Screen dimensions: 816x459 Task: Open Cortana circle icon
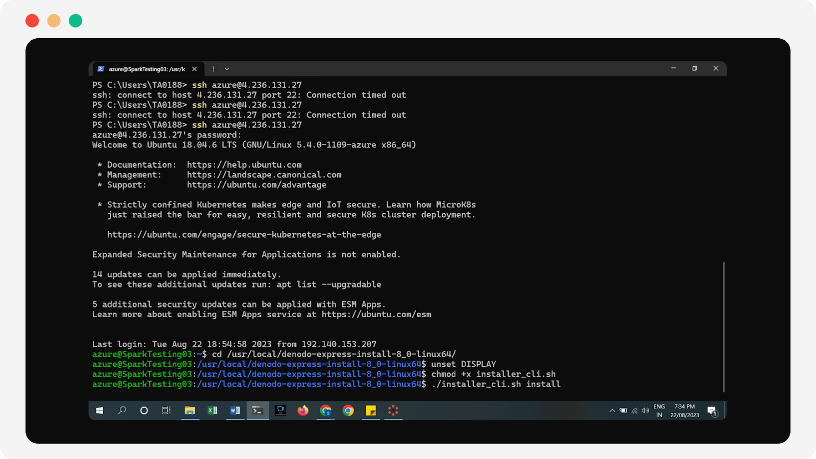(144, 411)
